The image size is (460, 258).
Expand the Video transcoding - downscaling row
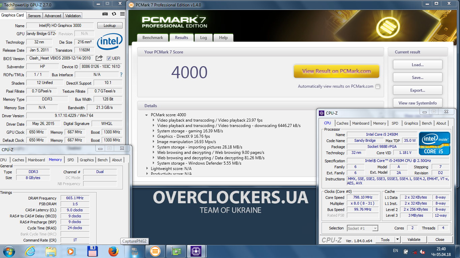[154, 126]
